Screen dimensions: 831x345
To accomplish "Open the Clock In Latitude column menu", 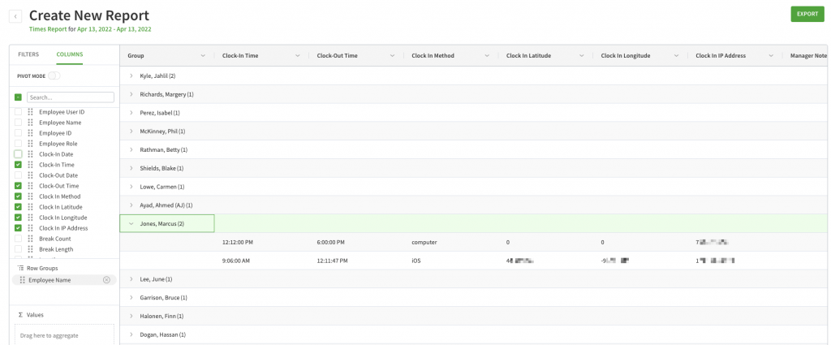I will [582, 56].
